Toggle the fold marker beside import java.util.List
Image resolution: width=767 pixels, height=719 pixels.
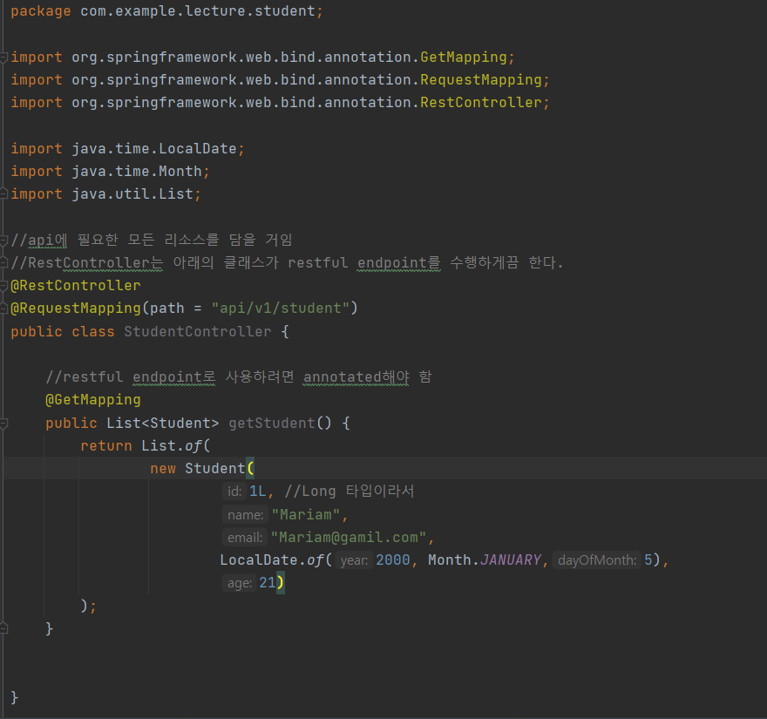(3, 194)
